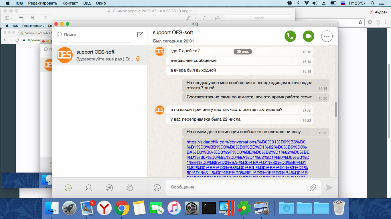Click the '30 янв.' date badge
391x219 pixels.
point(243,52)
